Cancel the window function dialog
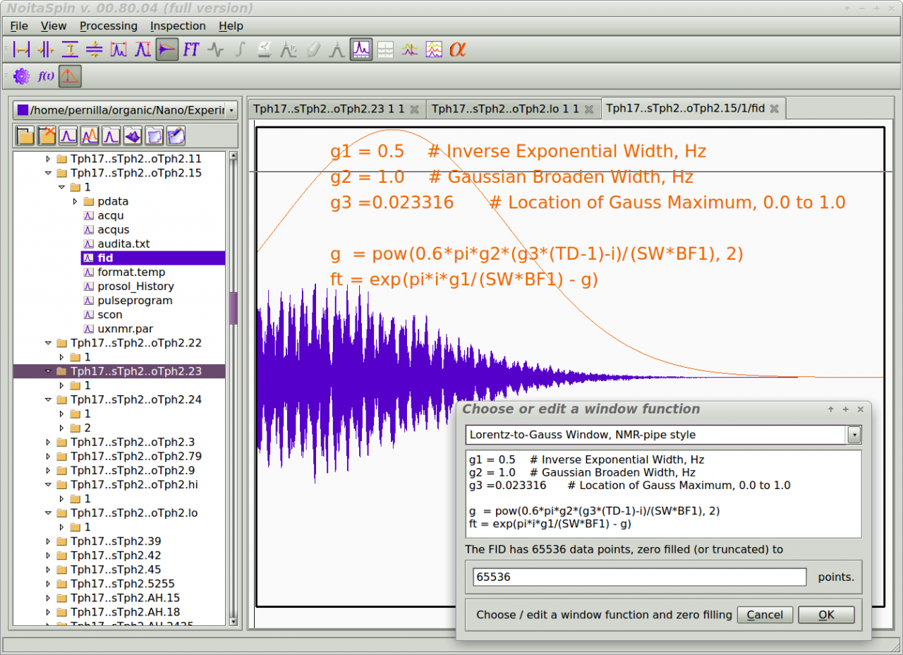The image size is (903, 655). pyautogui.click(x=765, y=615)
